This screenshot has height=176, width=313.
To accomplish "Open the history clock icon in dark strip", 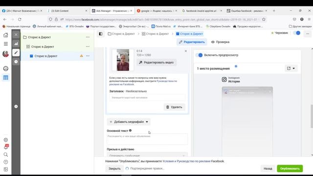I will 16,62.
